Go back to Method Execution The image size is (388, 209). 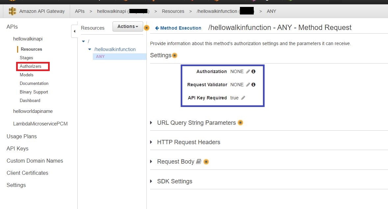178,28
